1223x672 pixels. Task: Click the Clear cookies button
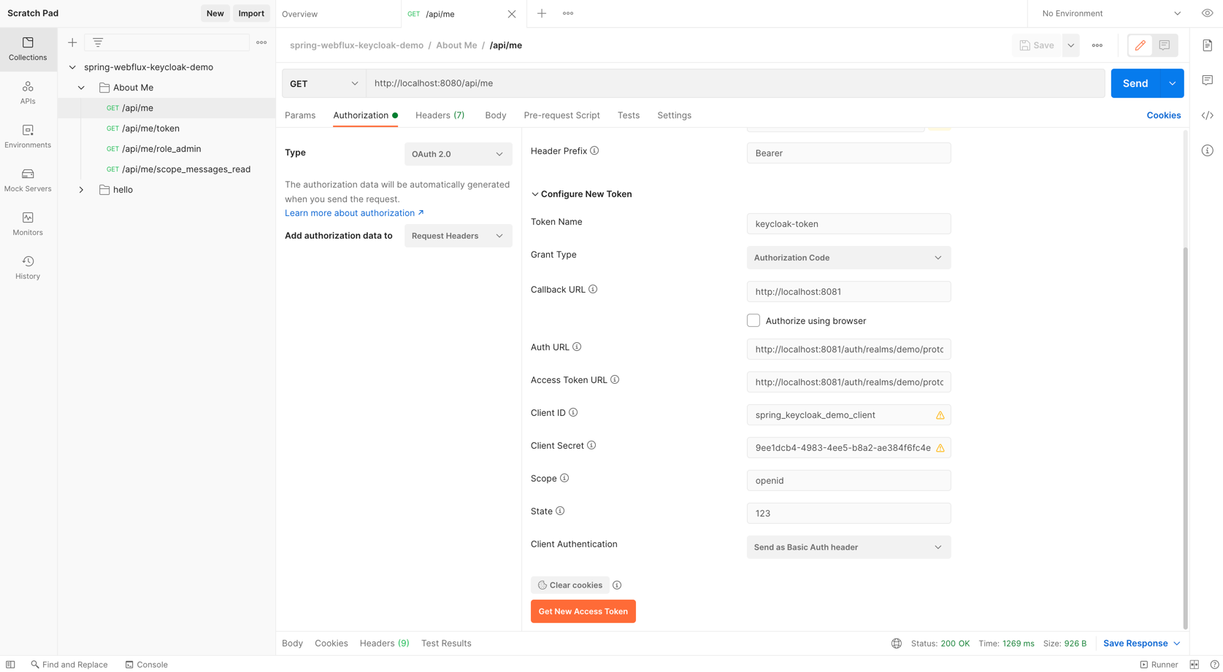(570, 585)
